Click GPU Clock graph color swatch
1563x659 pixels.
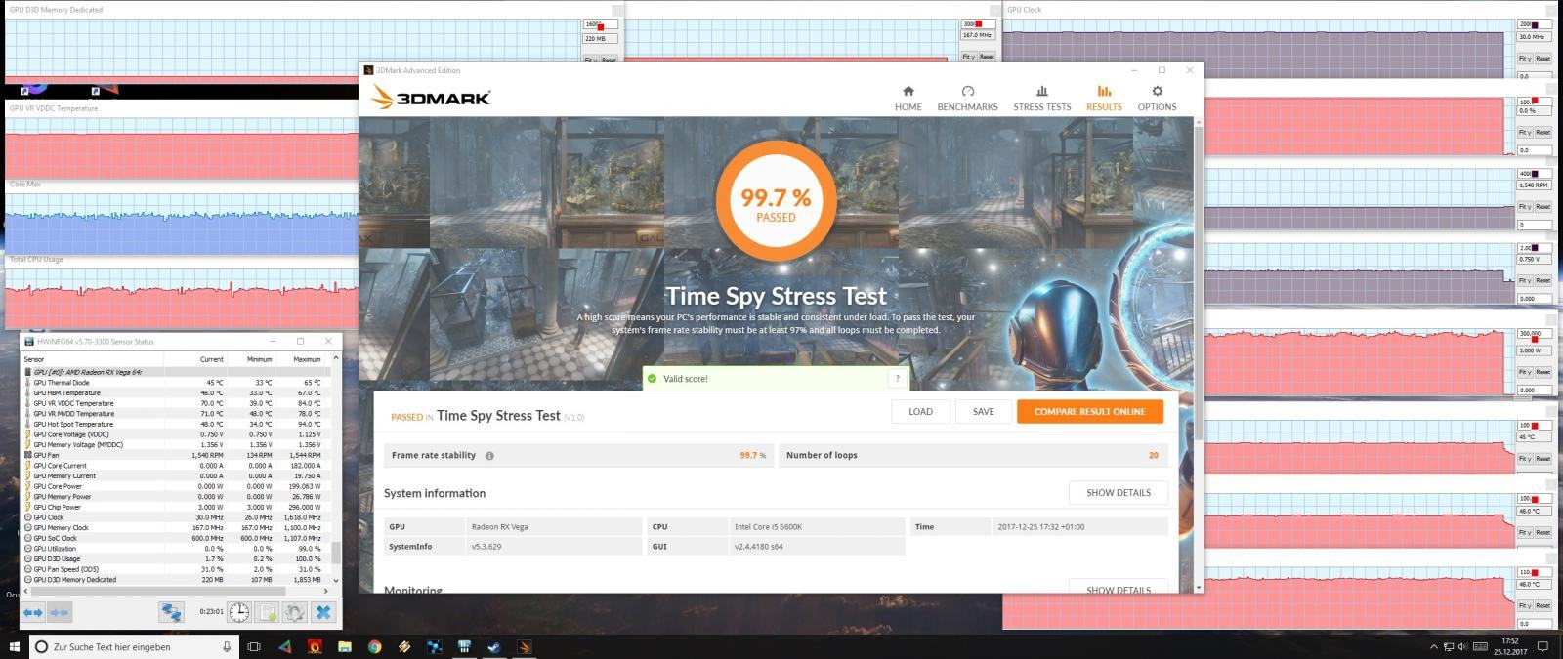pos(1537,24)
